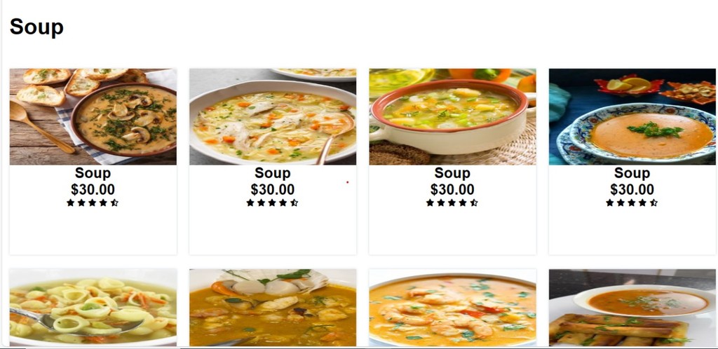Click the star rating under vegetable soup
This screenshot has height=349, width=718.
click(452, 203)
